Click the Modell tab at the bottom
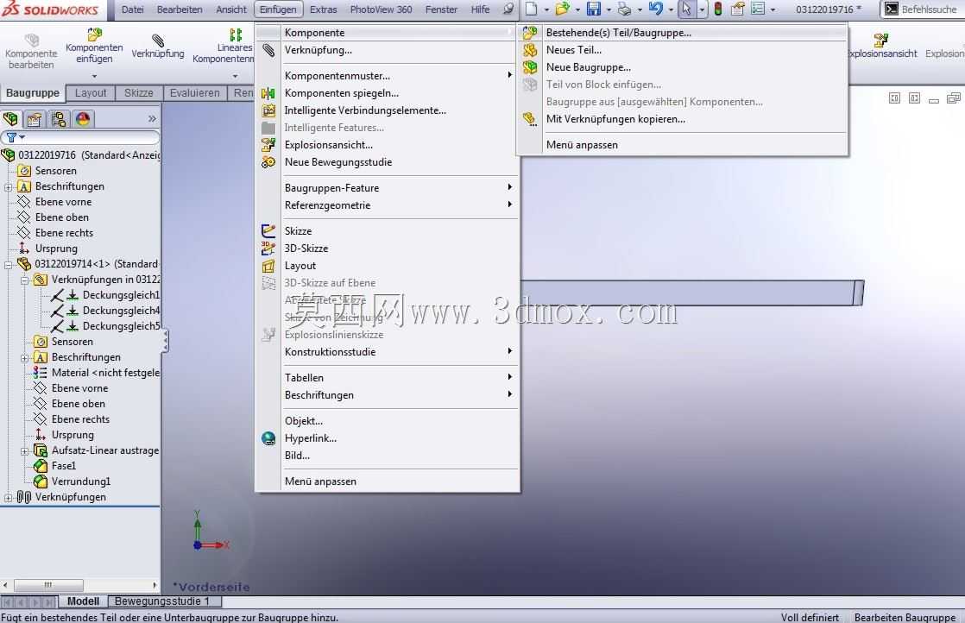 tap(83, 601)
